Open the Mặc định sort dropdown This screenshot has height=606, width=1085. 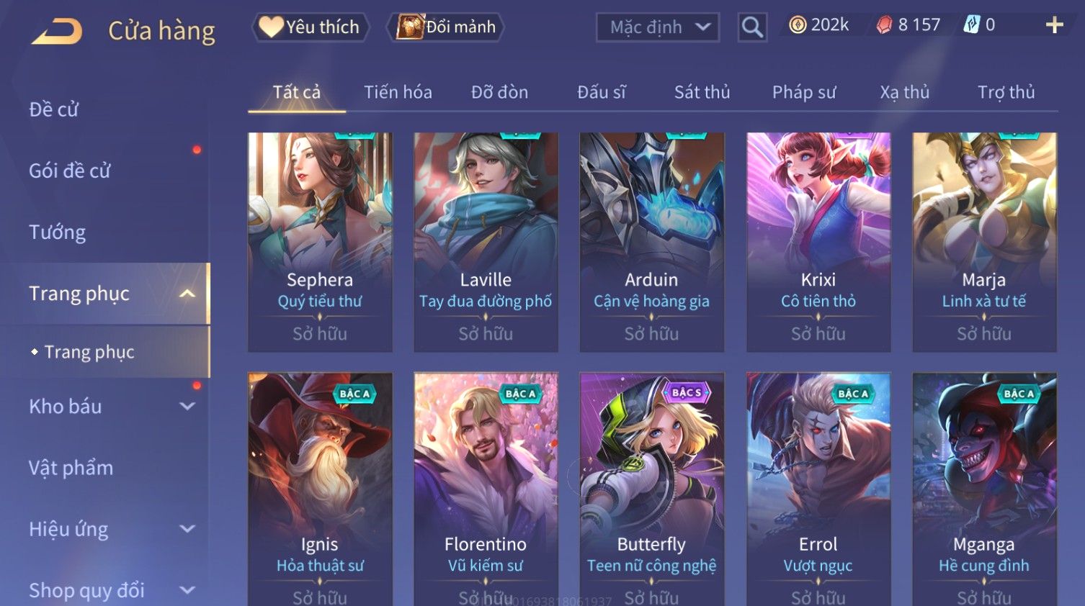(x=658, y=27)
